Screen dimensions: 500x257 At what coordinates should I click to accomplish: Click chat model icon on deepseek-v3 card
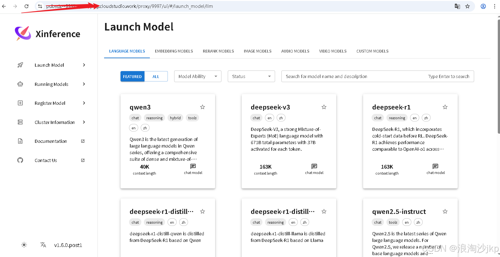(x=314, y=166)
